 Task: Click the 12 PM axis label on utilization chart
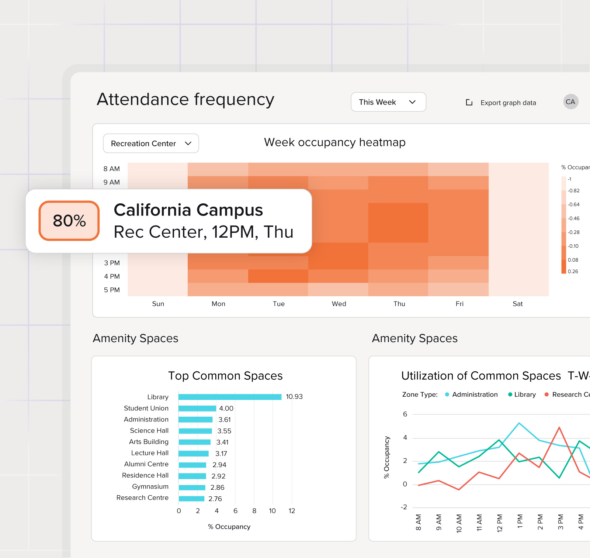click(x=500, y=523)
